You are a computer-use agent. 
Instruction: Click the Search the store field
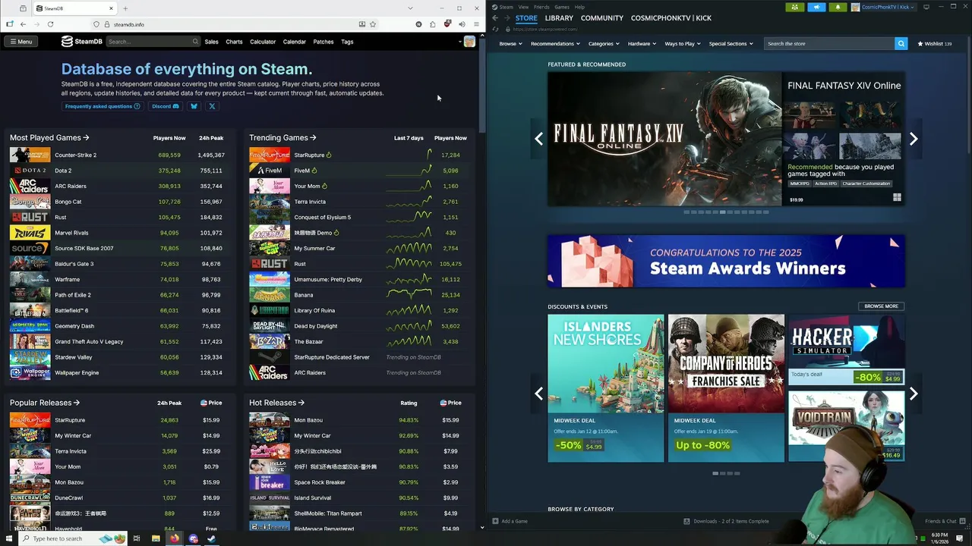click(829, 43)
